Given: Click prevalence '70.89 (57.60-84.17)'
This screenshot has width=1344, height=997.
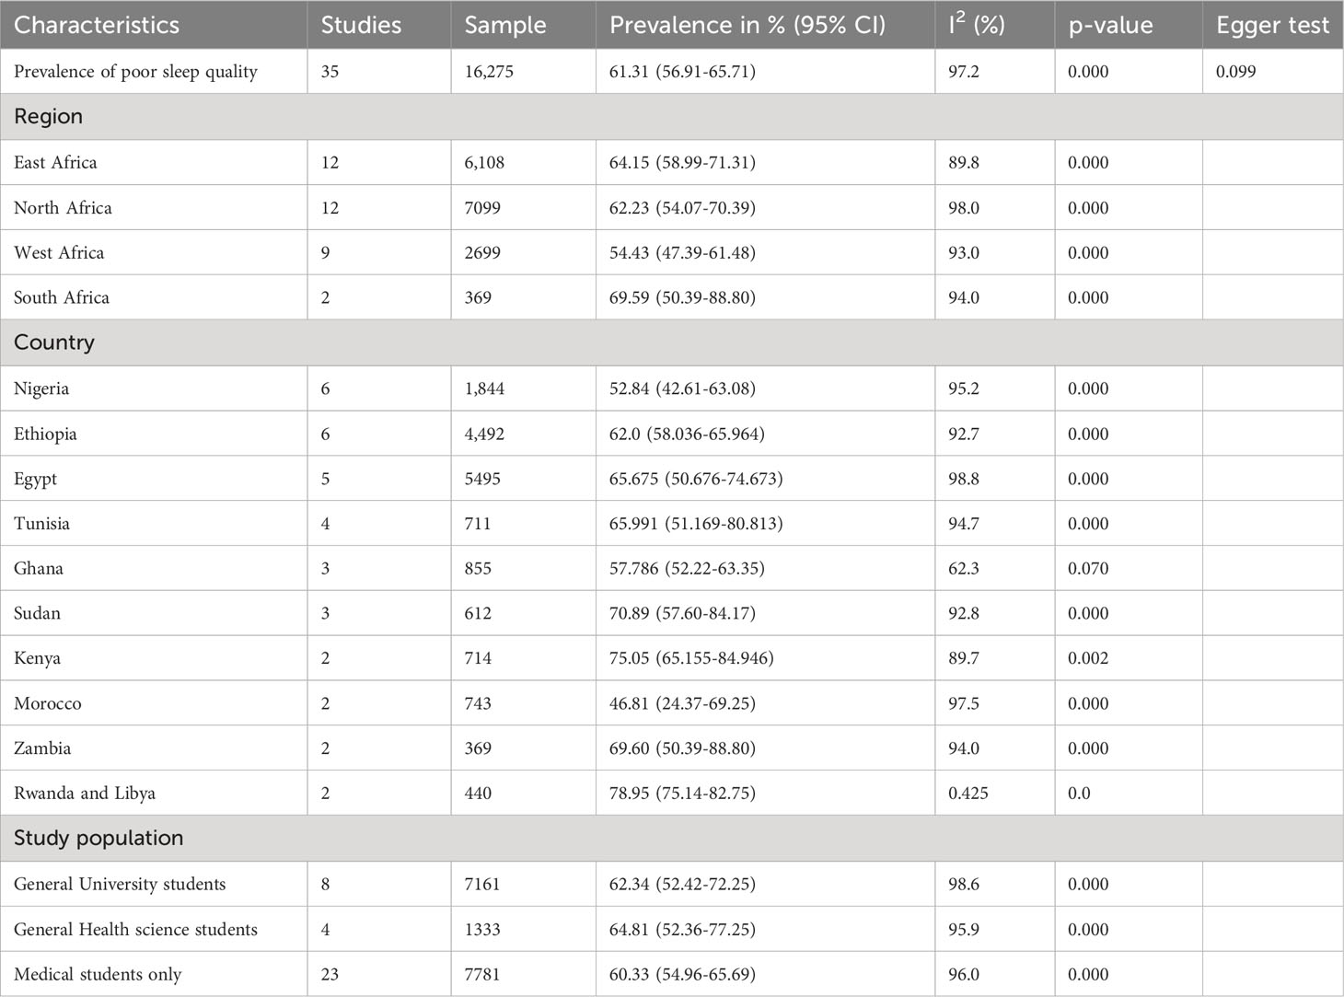Looking at the screenshot, I should click(682, 614).
